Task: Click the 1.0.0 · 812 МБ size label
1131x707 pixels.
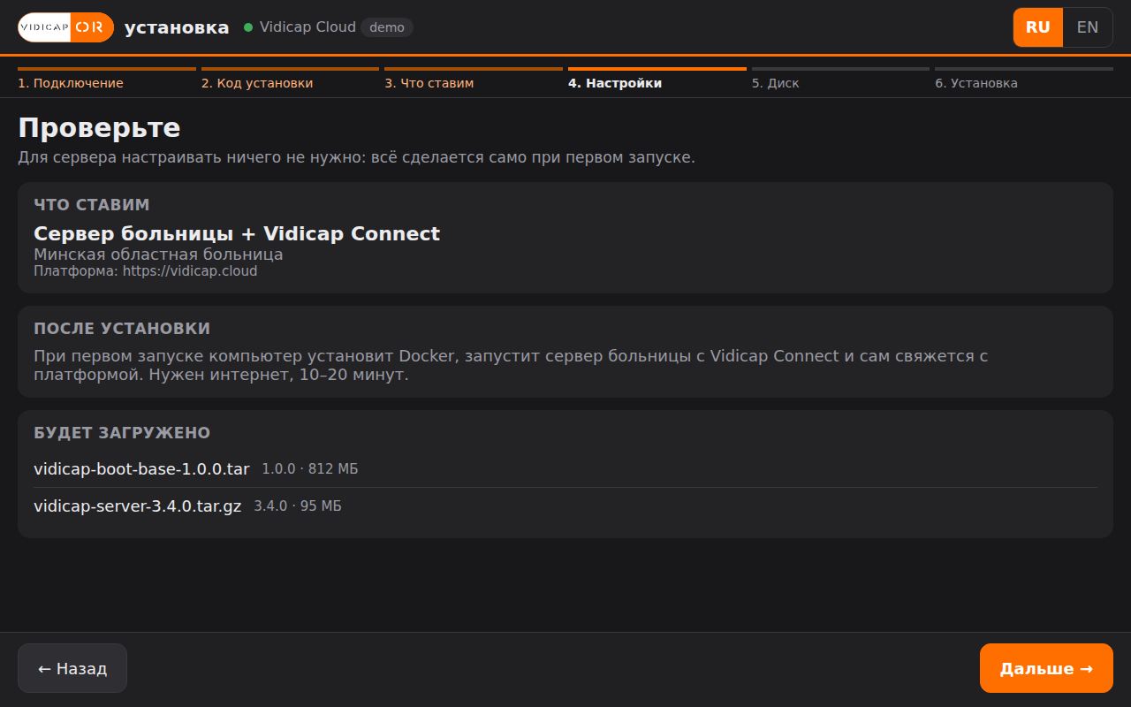Action: pyautogui.click(x=310, y=468)
